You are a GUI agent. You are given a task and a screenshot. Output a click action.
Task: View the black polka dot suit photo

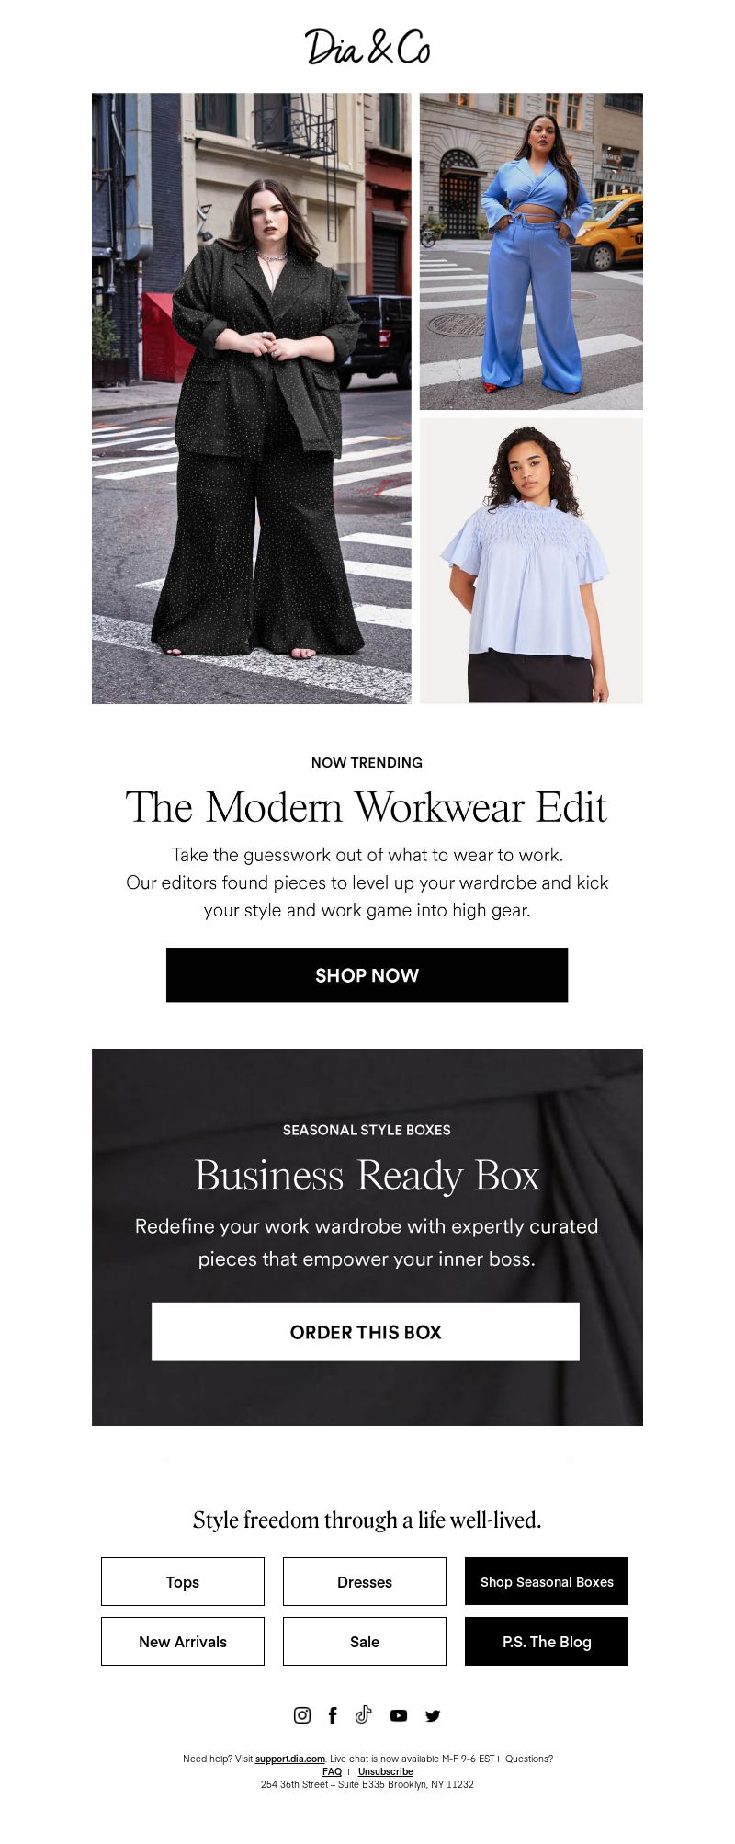tap(252, 398)
